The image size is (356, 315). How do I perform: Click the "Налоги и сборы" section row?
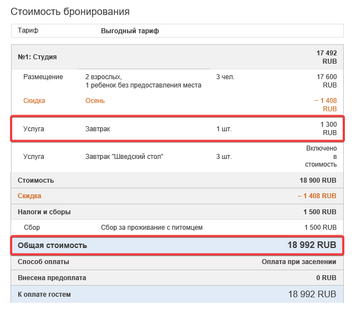tap(44, 212)
